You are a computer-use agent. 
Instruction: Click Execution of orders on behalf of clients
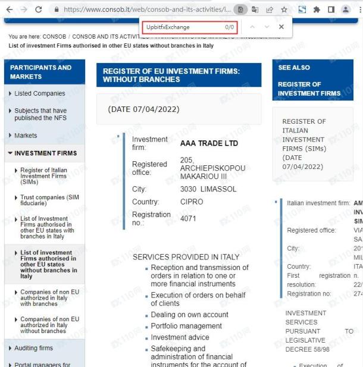[198, 299]
